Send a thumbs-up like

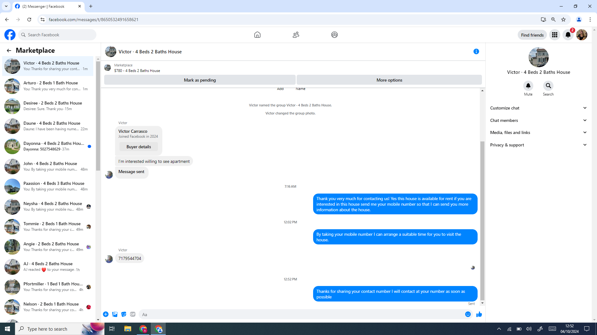tap(479, 314)
